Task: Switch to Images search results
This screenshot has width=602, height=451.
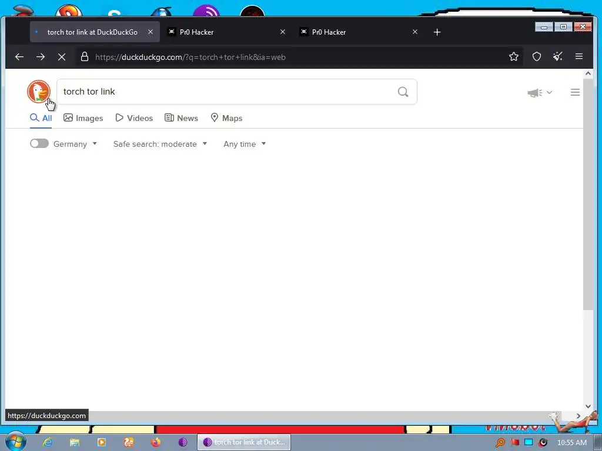Action: [x=83, y=118]
